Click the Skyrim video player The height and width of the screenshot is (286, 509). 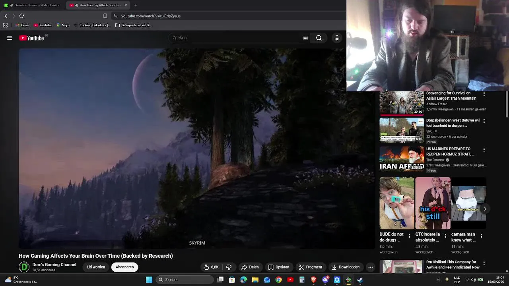197,149
